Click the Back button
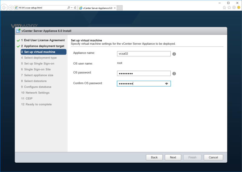Image resolution: width=242 pixels, height=172 pixels. 154,158
